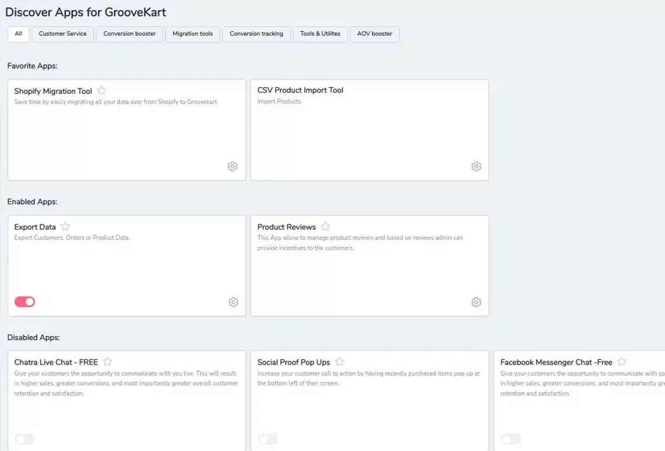Viewport: 665px width, 451px height.
Task: Click the Product Reviews gear icon
Action: tap(476, 302)
